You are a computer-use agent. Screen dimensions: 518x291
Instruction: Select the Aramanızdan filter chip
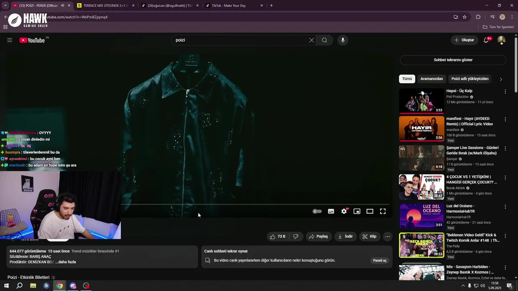point(431,79)
